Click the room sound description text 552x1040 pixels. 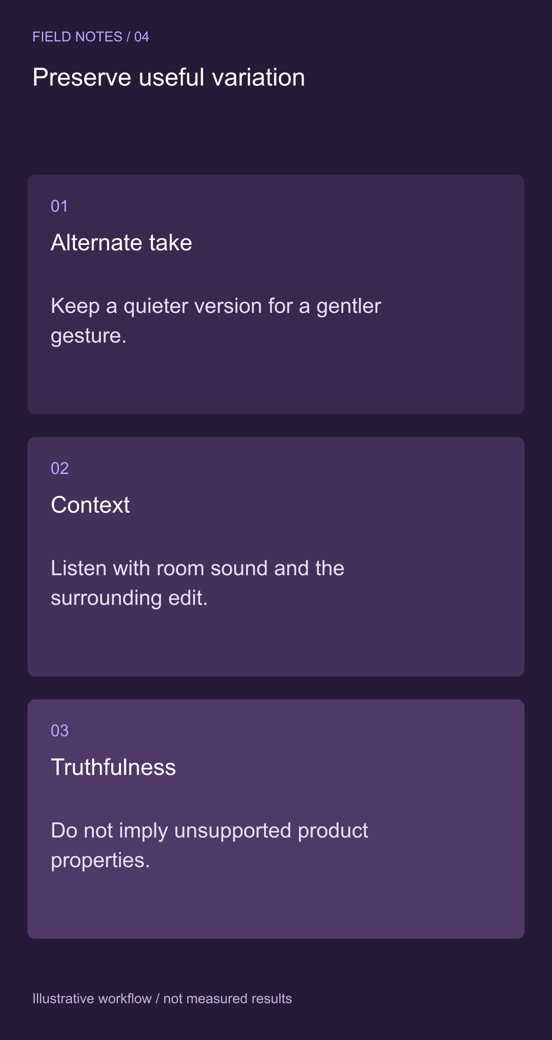tap(197, 583)
